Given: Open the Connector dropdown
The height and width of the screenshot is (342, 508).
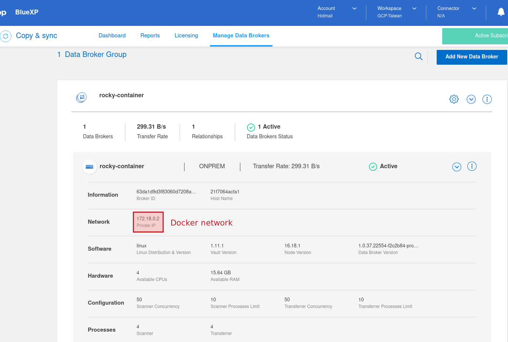Looking at the screenshot, I should click(457, 12).
